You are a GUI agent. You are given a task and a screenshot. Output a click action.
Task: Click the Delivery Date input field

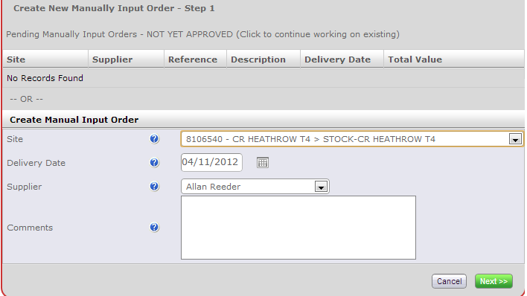click(x=211, y=162)
